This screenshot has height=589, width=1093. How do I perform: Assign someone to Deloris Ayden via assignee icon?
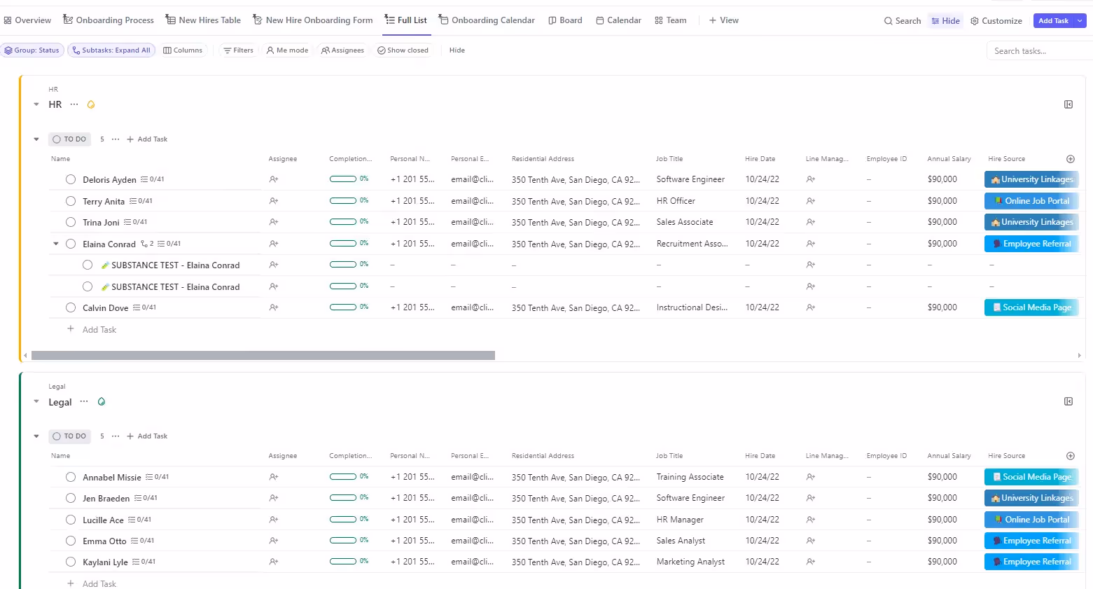click(273, 179)
